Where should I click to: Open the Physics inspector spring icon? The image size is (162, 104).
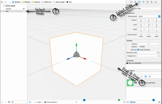coord(152,2)
